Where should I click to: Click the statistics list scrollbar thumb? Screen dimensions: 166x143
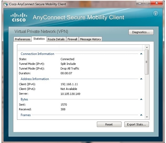coord(147,62)
